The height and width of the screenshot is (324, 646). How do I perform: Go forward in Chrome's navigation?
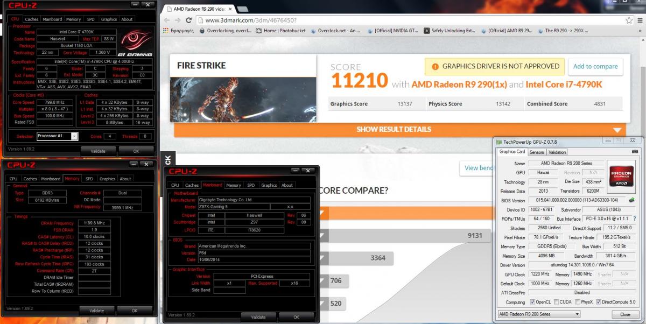(x=178, y=20)
